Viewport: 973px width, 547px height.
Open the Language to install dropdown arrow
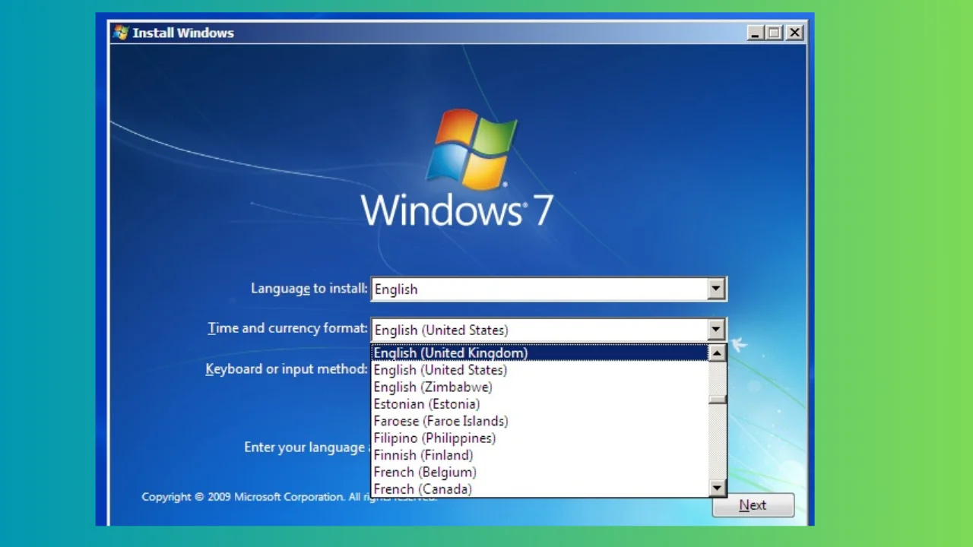715,289
